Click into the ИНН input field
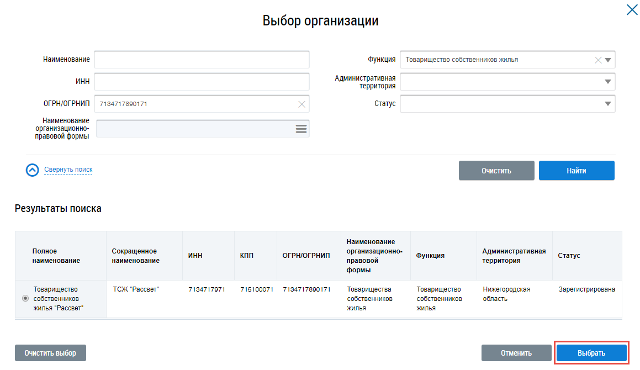 [x=202, y=82]
